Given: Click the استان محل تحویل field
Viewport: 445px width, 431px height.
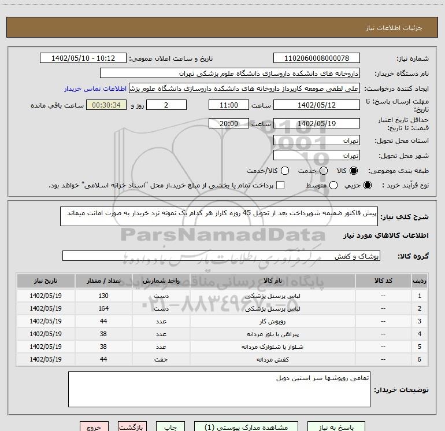Looking at the screenshot, I should [x=317, y=141].
